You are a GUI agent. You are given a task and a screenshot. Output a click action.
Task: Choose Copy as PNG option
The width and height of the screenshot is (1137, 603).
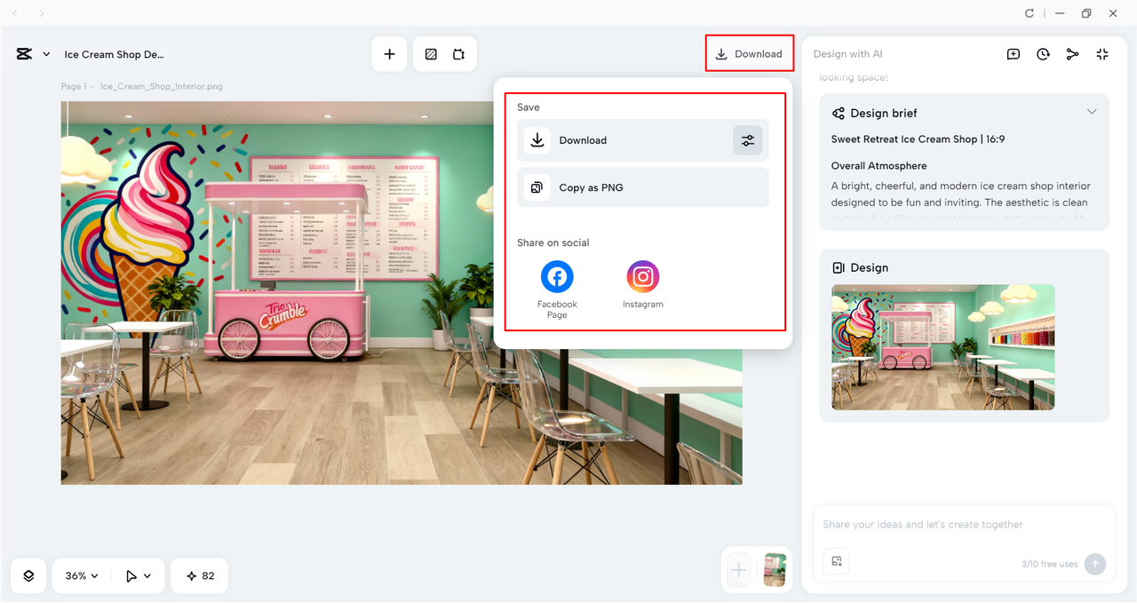point(643,187)
